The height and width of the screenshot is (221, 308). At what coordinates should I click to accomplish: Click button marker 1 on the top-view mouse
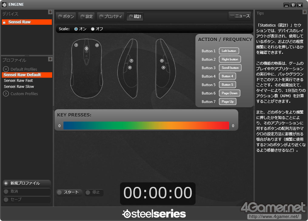pos(76,45)
